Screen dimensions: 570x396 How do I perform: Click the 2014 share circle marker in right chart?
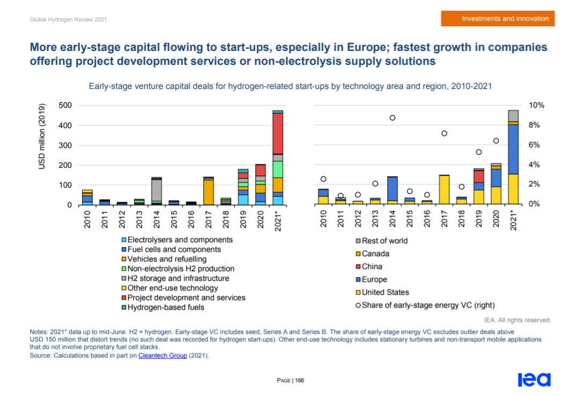pyautogui.click(x=393, y=118)
